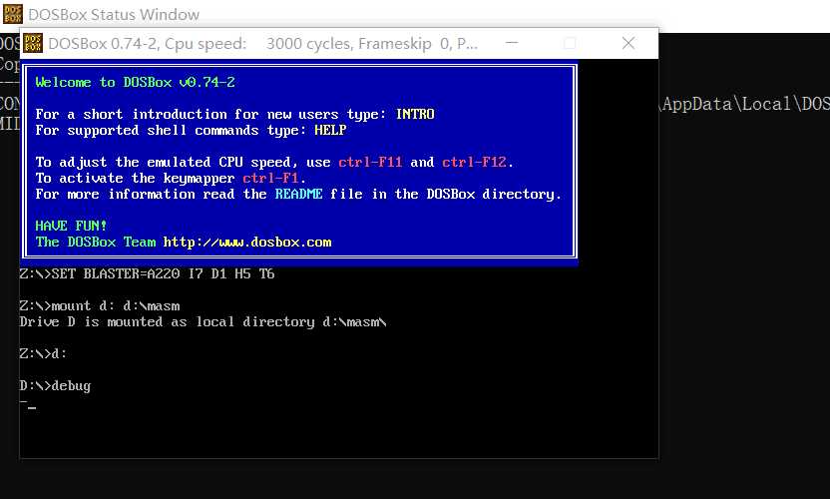Click 'To activate the keymapper' text
Screen dimensions: 830x499
135,178
